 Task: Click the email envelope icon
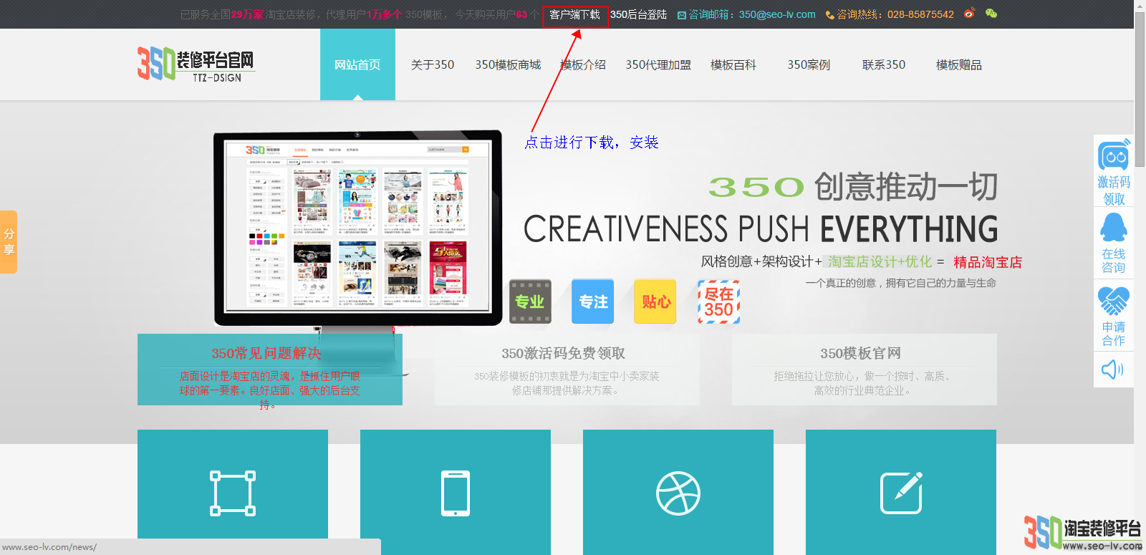point(682,15)
